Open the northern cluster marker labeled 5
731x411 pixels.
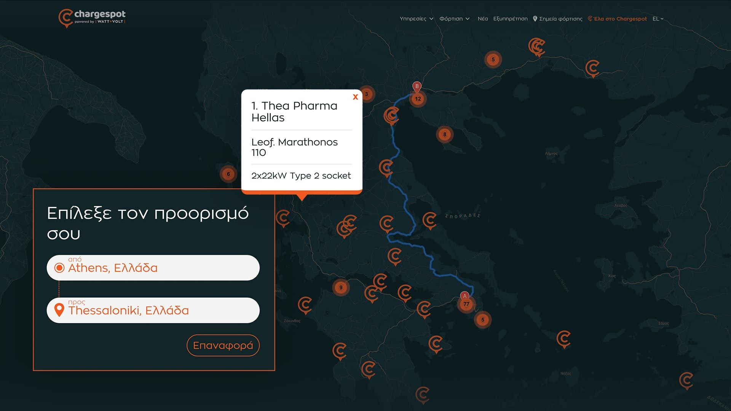[493, 59]
